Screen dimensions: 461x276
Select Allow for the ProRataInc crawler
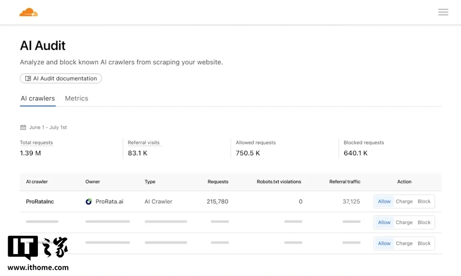tap(384, 202)
